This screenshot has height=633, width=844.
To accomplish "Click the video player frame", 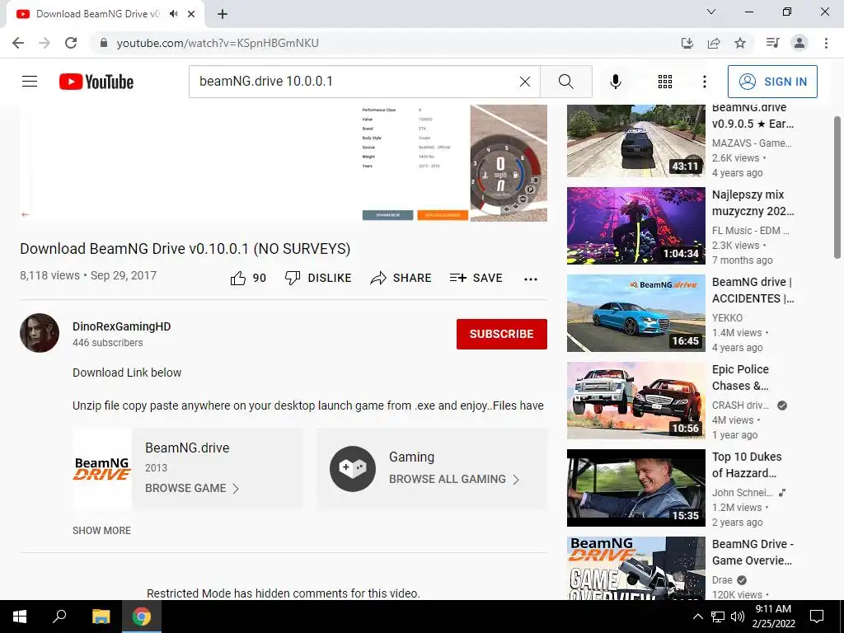I will pyautogui.click(x=284, y=163).
